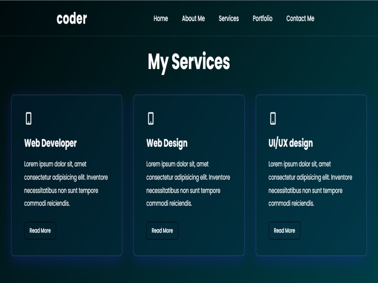Click the UI/UX design heading
The height and width of the screenshot is (283, 378).
point(291,143)
